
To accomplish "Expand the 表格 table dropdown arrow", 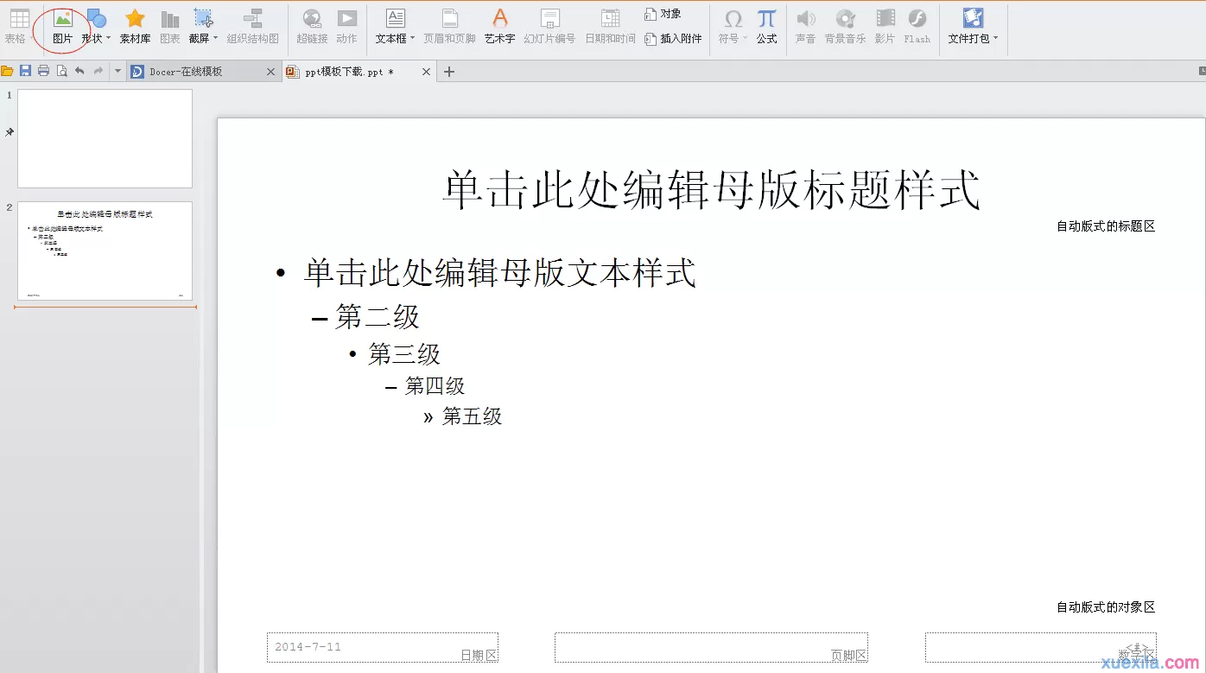I will [30, 39].
